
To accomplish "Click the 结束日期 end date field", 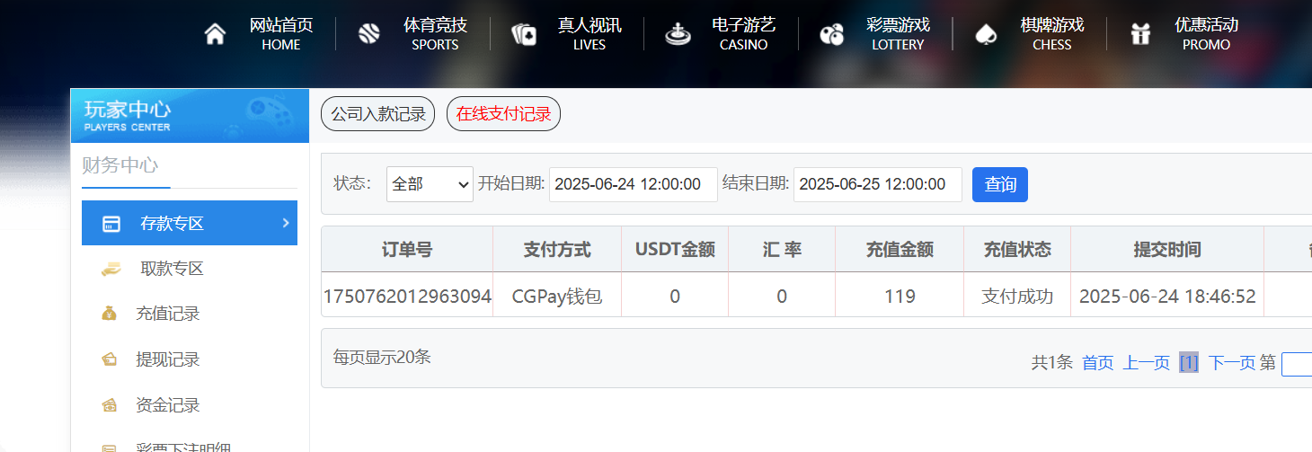I will pyautogui.click(x=877, y=184).
